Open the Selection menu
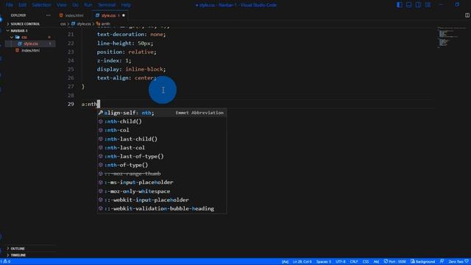 [41, 5]
